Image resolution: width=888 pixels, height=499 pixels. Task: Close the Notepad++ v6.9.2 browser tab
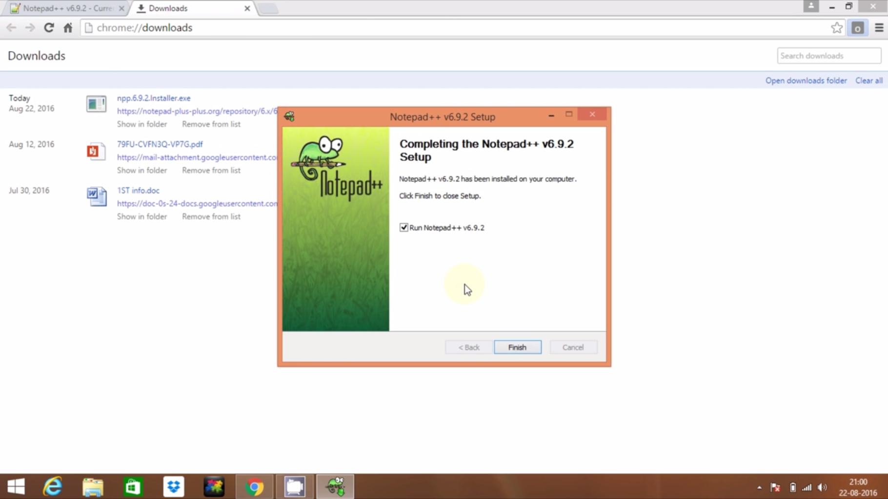tap(121, 8)
